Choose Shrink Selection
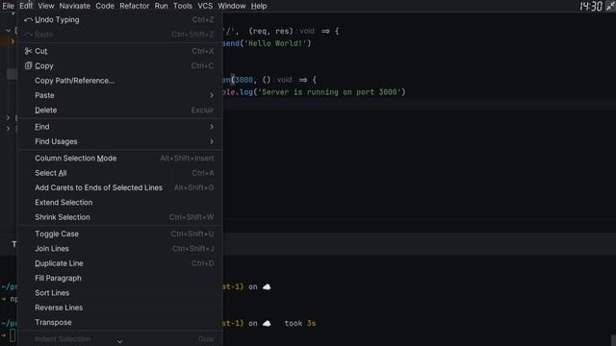Screen dimensions: 616x346 click(x=120, y=217)
